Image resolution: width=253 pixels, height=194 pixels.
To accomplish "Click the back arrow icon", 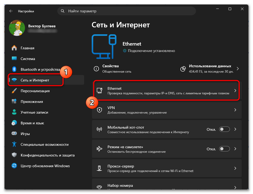I will pos(11,11).
